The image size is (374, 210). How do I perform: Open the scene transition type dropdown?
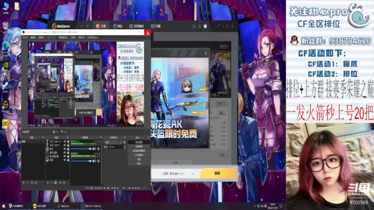pos(113,142)
